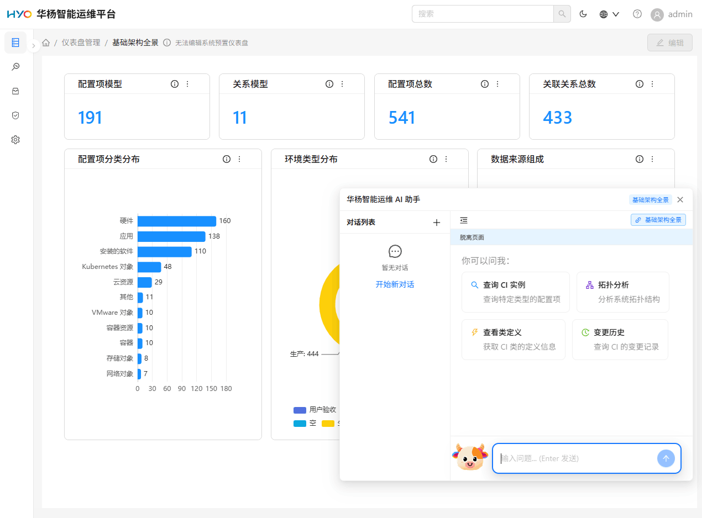This screenshot has height=518, width=702.
Task: Click the 开始新对话 link
Action: tap(395, 284)
